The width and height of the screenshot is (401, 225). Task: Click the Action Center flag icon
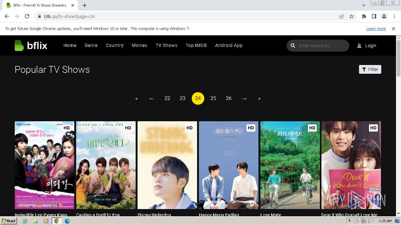tap(371, 221)
